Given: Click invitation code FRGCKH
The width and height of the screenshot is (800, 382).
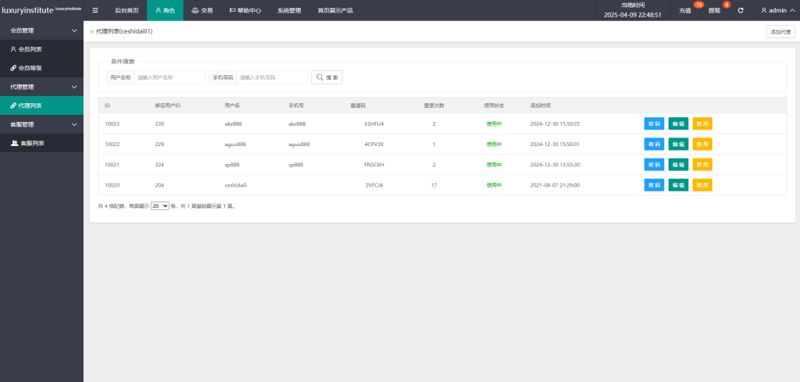Looking at the screenshot, I should [374, 165].
